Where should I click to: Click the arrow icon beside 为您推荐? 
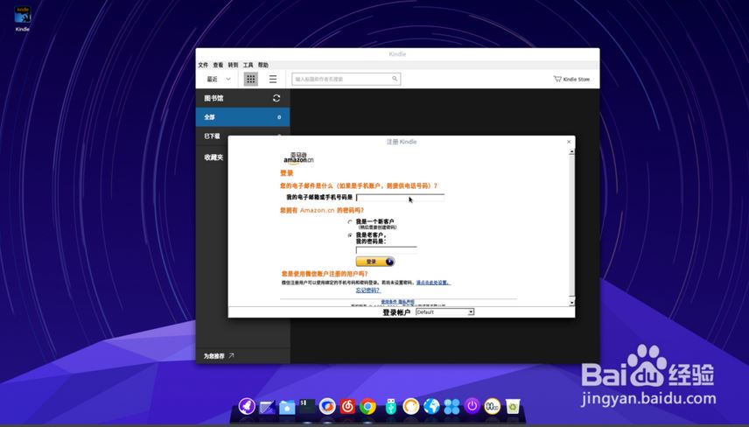(231, 355)
